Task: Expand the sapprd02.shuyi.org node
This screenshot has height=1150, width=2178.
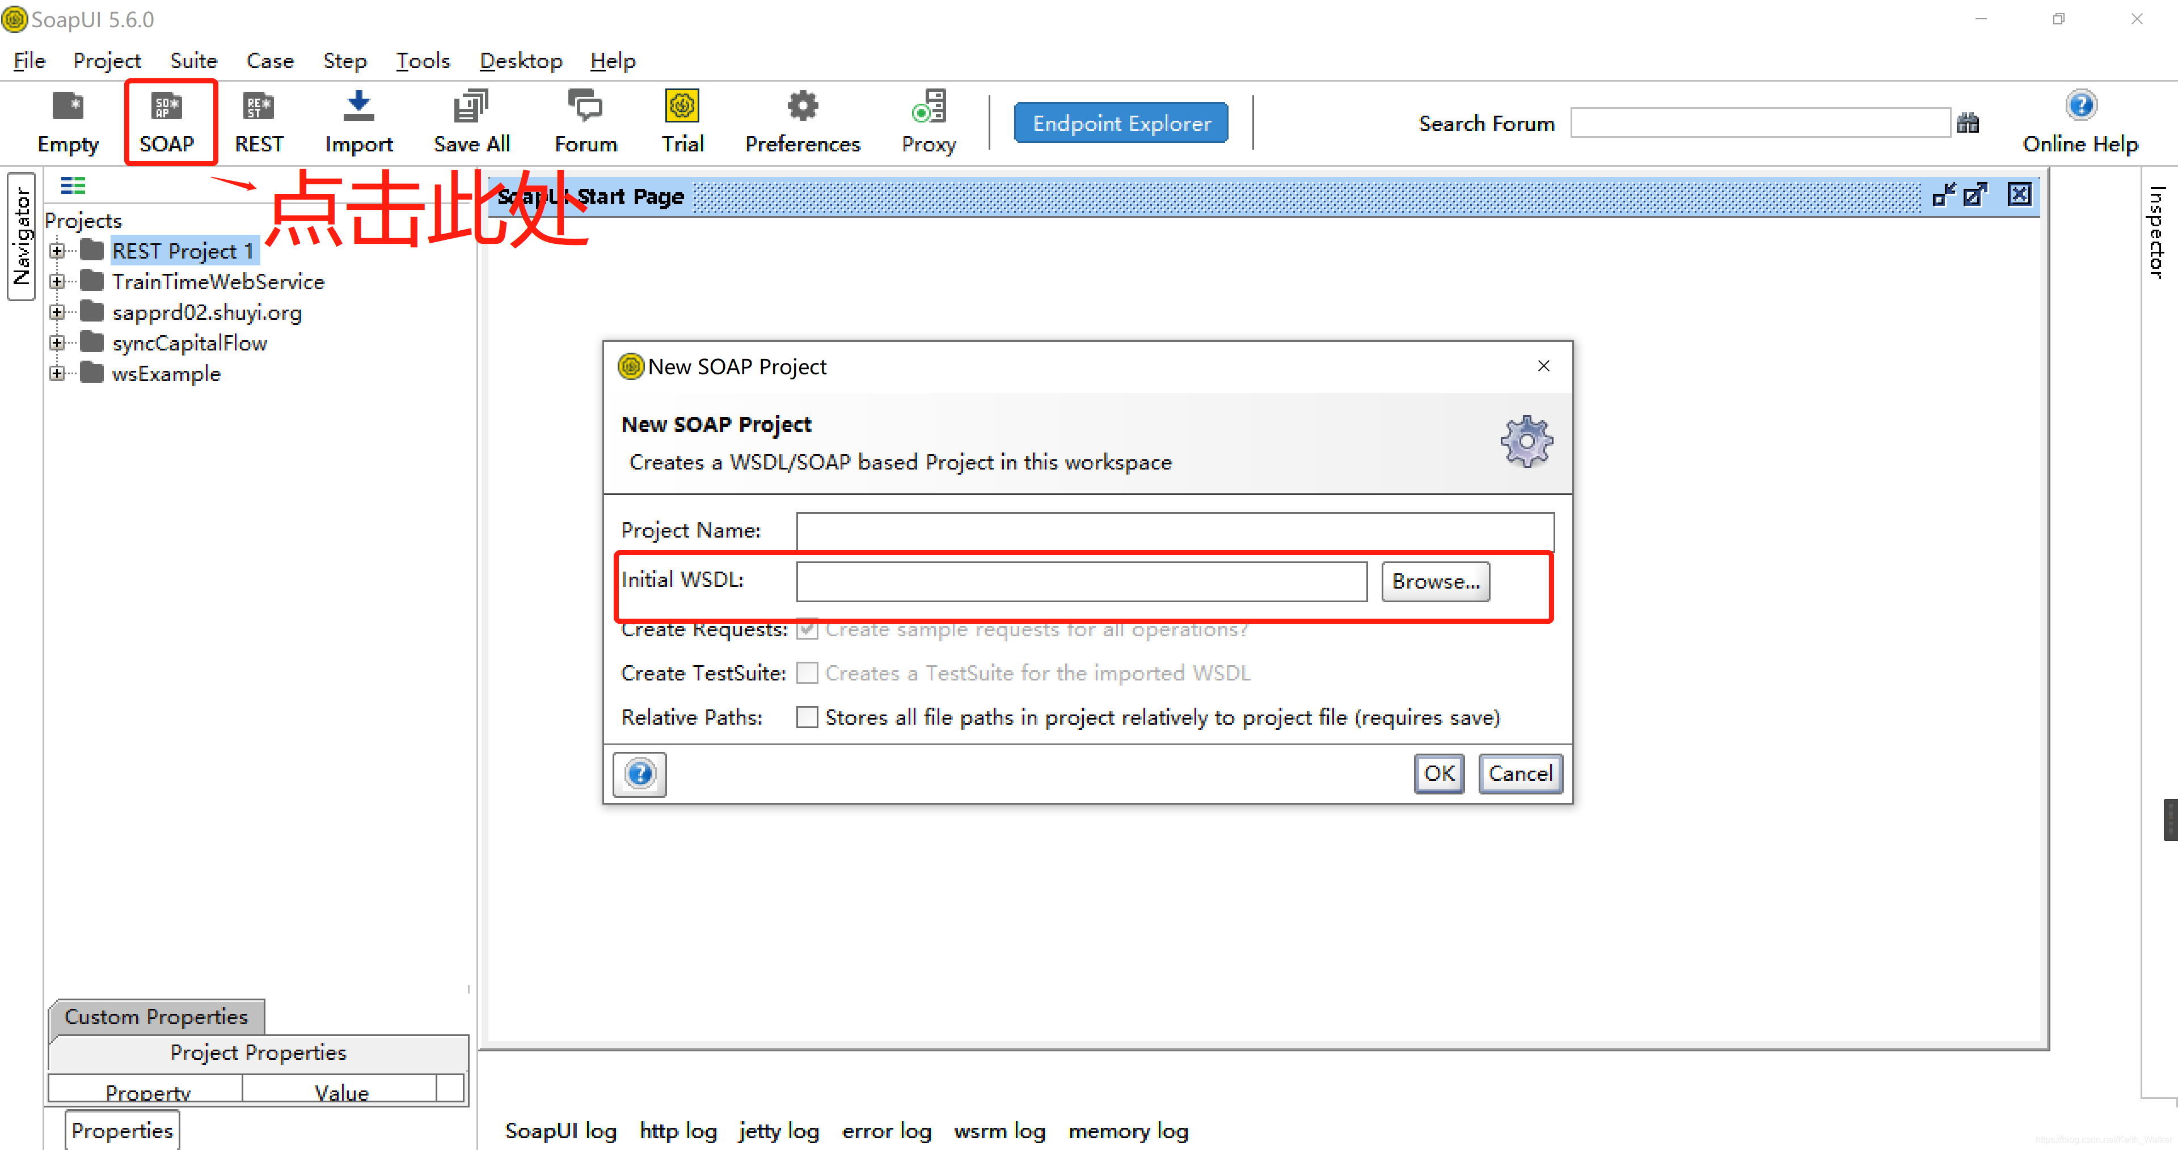Action: point(57,312)
